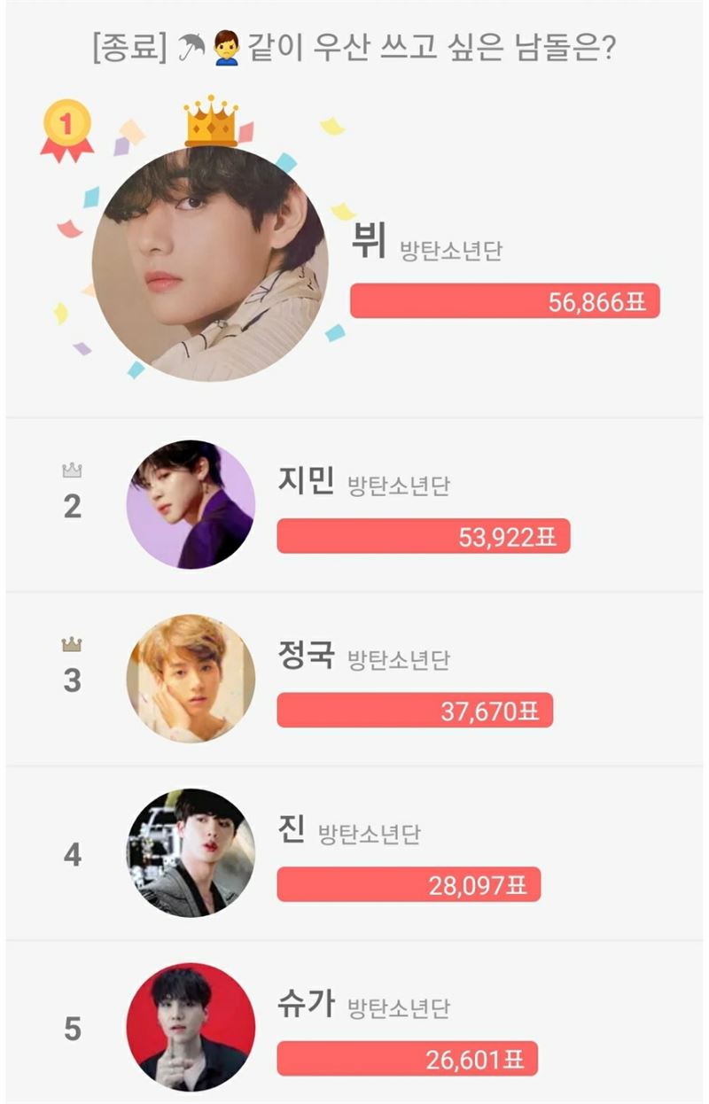709x1104 pixels.
Task: Click the 26,601표 vote bar
Action: 407,1059
